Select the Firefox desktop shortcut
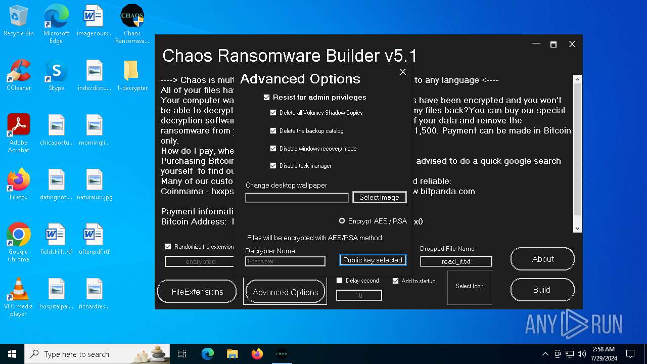The height and width of the screenshot is (364, 647). (19, 185)
